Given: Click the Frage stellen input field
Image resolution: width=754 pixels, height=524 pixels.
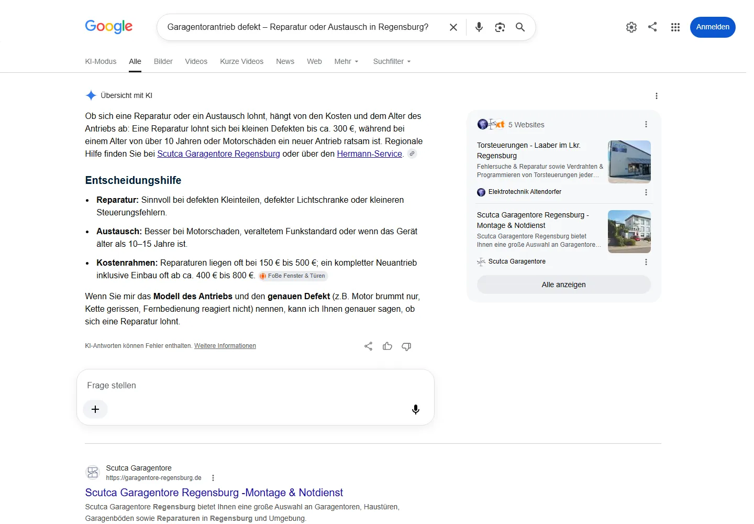Looking at the screenshot, I should pos(256,386).
